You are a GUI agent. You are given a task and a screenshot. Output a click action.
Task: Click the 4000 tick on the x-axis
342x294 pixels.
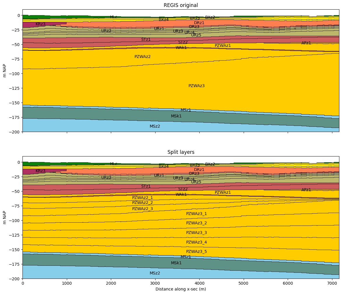(199, 283)
